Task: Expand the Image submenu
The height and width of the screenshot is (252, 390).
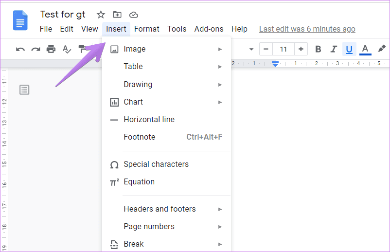Action: click(166, 49)
